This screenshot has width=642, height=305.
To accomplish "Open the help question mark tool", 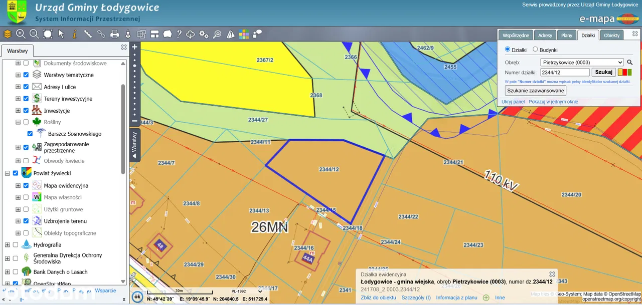I will point(179,34).
